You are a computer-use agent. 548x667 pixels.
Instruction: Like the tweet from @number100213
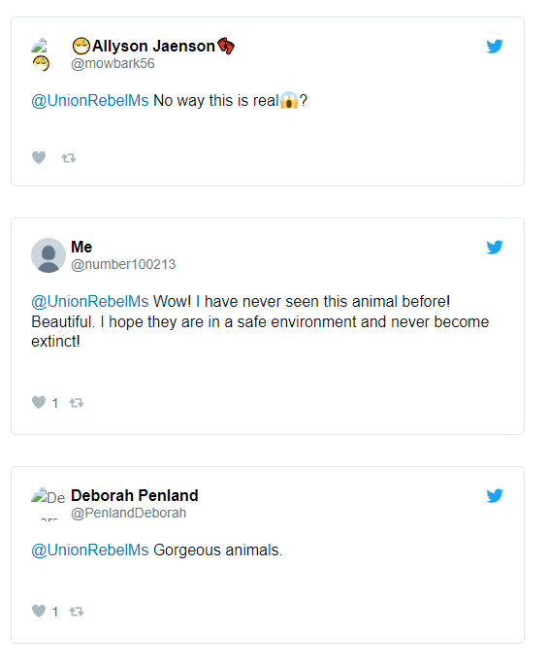[39, 402]
